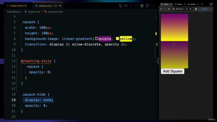217x122 pixels.
Task: Reload the browser page
Action: coord(169,9)
